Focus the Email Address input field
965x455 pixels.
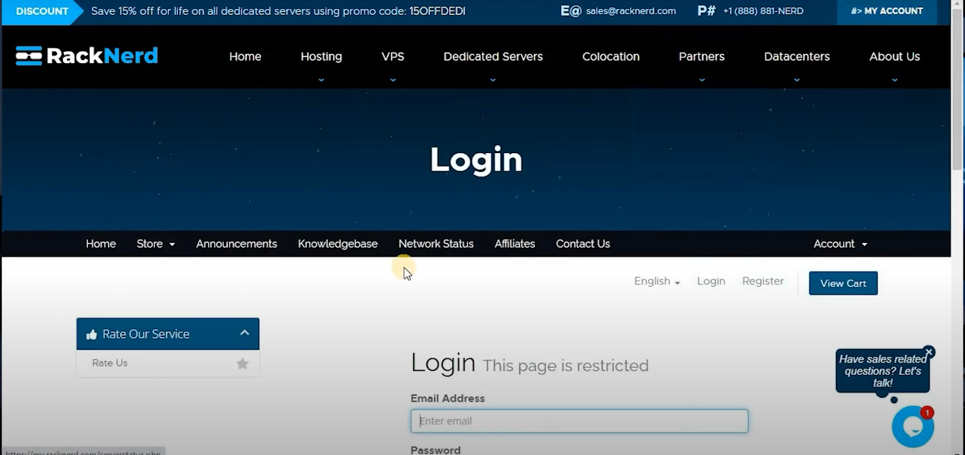coord(579,421)
